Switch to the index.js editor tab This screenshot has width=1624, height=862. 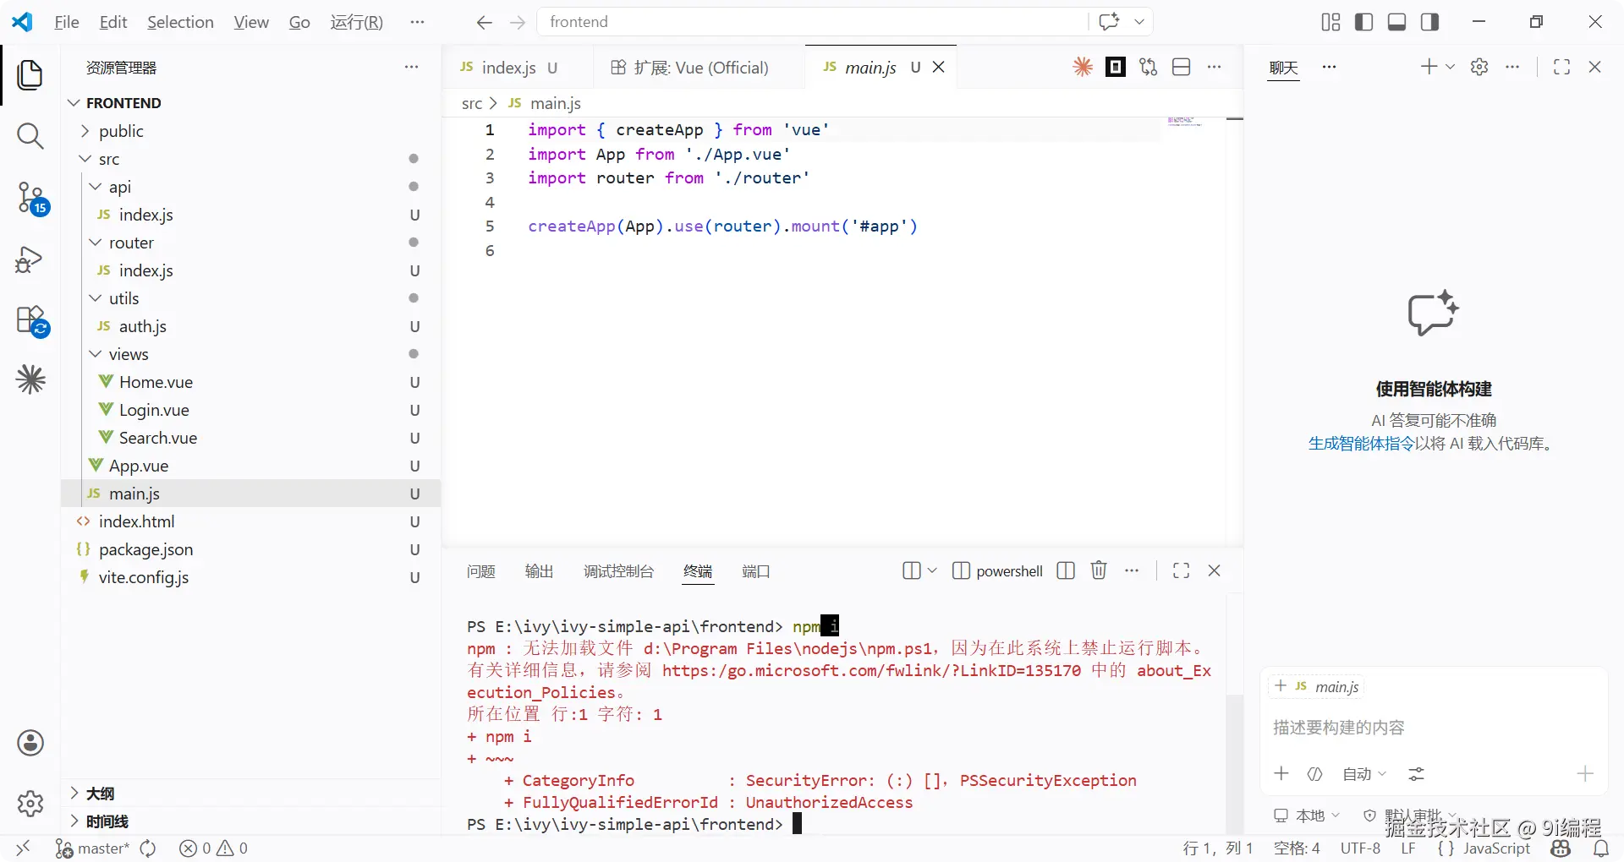click(509, 68)
